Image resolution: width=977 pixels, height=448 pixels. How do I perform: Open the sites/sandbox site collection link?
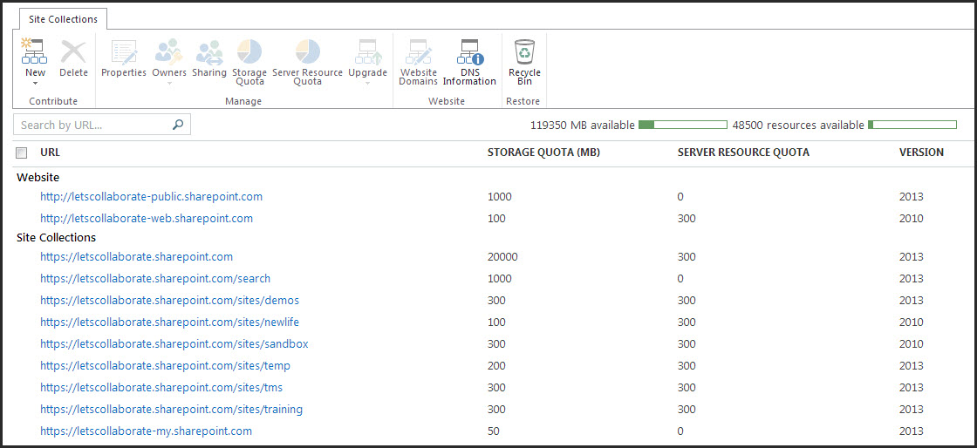pyautogui.click(x=174, y=344)
